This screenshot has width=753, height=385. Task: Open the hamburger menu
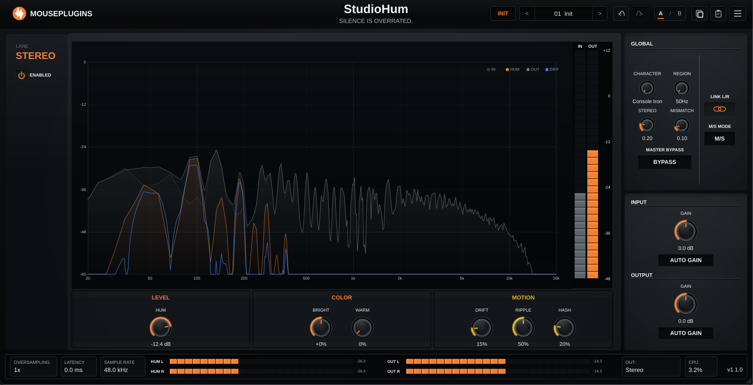(x=738, y=14)
